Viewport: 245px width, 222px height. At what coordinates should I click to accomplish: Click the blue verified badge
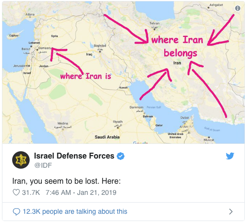coord(121,156)
